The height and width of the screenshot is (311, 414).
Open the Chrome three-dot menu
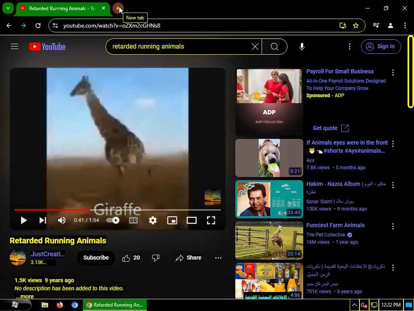[x=405, y=26]
